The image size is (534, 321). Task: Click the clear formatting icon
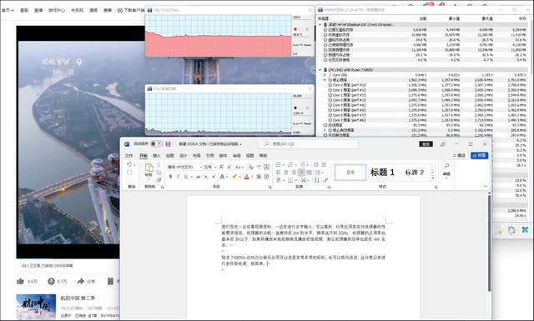click(251, 167)
